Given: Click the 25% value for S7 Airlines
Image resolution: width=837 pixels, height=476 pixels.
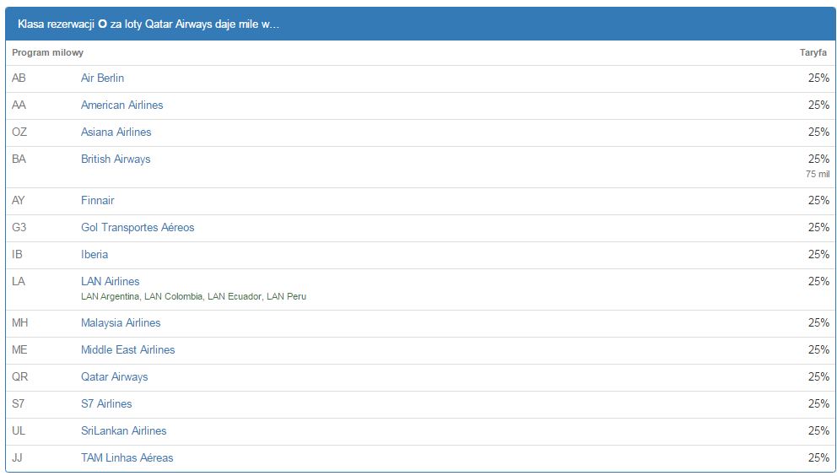Looking at the screenshot, I should (x=818, y=404).
